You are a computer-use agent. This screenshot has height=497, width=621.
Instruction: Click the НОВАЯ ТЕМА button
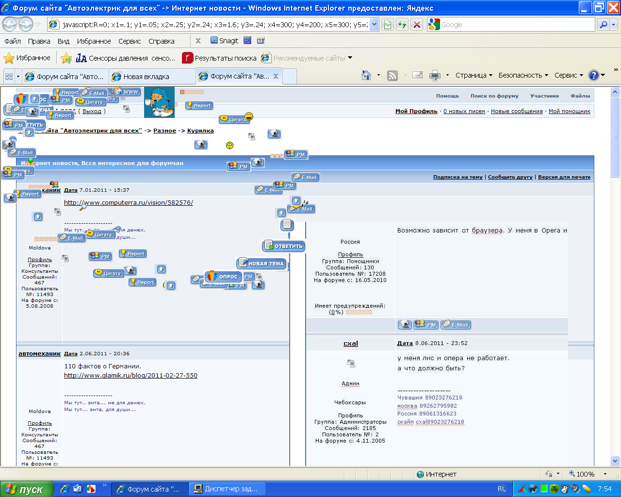tap(262, 264)
